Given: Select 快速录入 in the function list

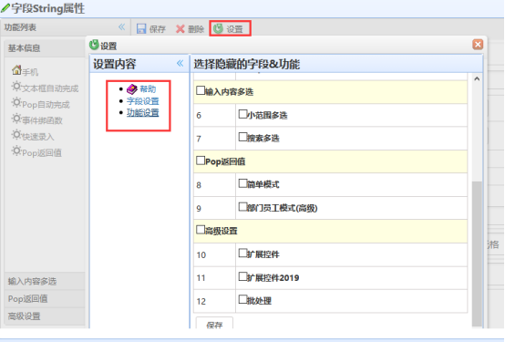Looking at the screenshot, I should click(38, 137).
